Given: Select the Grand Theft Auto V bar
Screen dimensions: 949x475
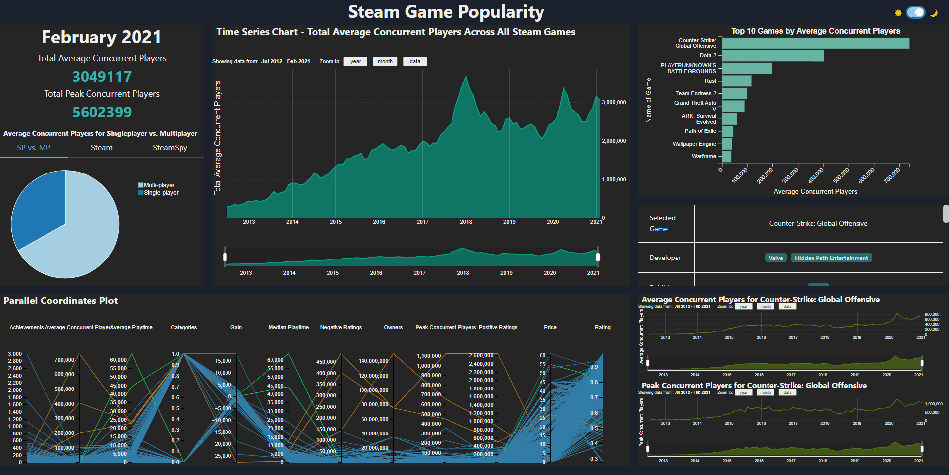Looking at the screenshot, I should point(733,106).
